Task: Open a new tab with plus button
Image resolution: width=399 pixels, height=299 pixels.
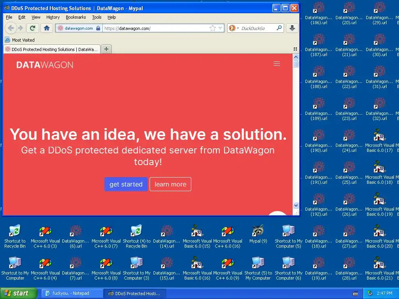Action: [x=106, y=49]
